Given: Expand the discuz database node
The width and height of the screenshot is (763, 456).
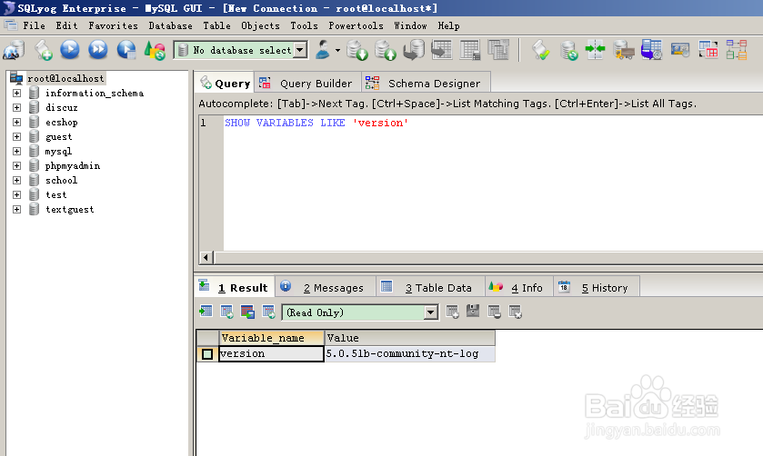Looking at the screenshot, I should pos(17,107).
